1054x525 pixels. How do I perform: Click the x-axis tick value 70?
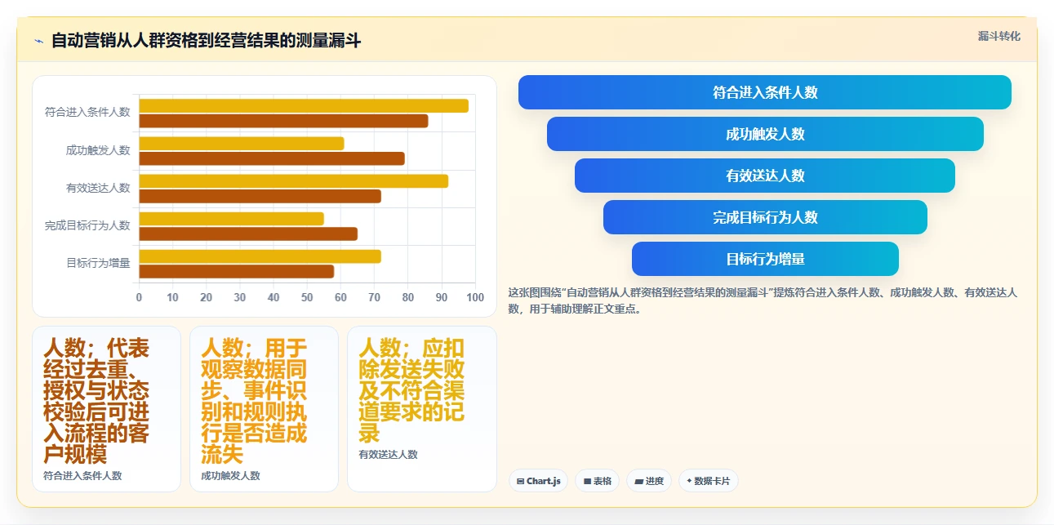374,297
